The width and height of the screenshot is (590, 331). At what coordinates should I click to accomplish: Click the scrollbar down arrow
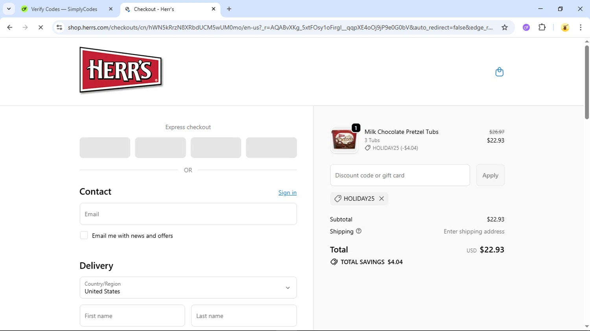586,327
